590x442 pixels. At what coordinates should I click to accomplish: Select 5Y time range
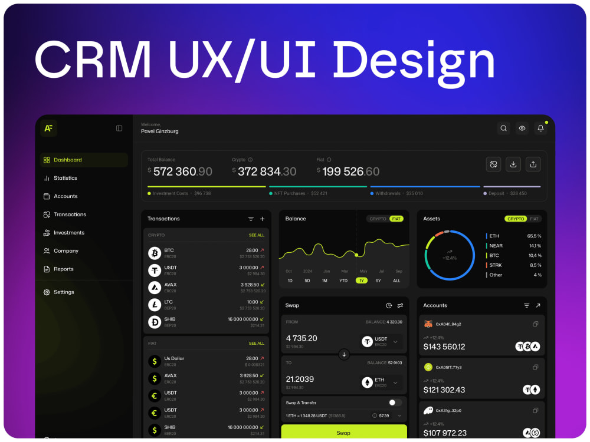378,281
